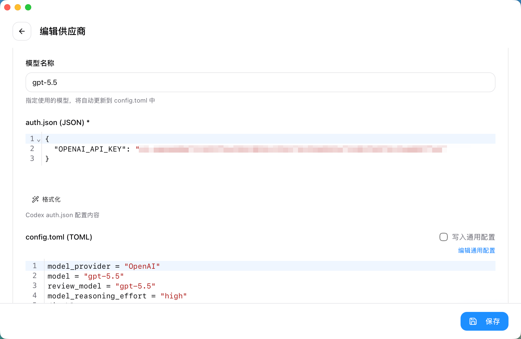Click the 编辑供应商 page title
This screenshot has height=339, width=521.
[x=63, y=31]
